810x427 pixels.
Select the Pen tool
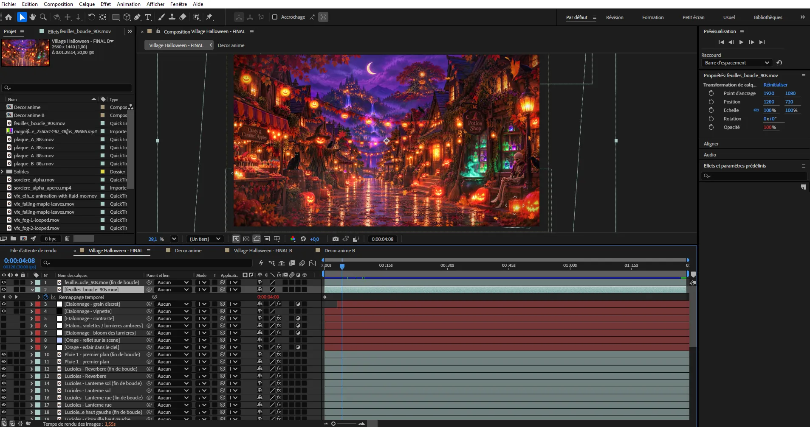(137, 17)
